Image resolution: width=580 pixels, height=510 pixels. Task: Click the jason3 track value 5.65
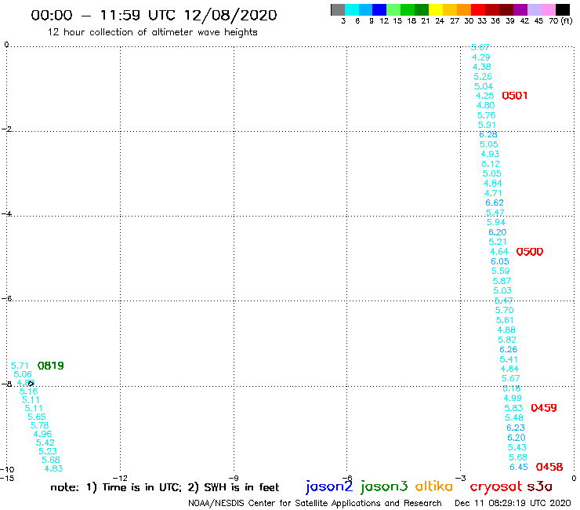coord(37,417)
